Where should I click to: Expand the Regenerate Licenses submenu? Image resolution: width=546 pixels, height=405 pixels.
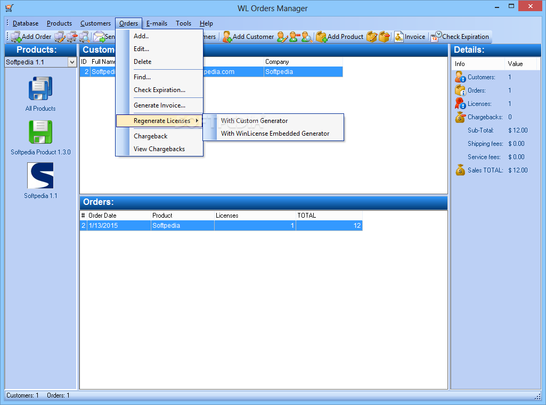click(159, 121)
